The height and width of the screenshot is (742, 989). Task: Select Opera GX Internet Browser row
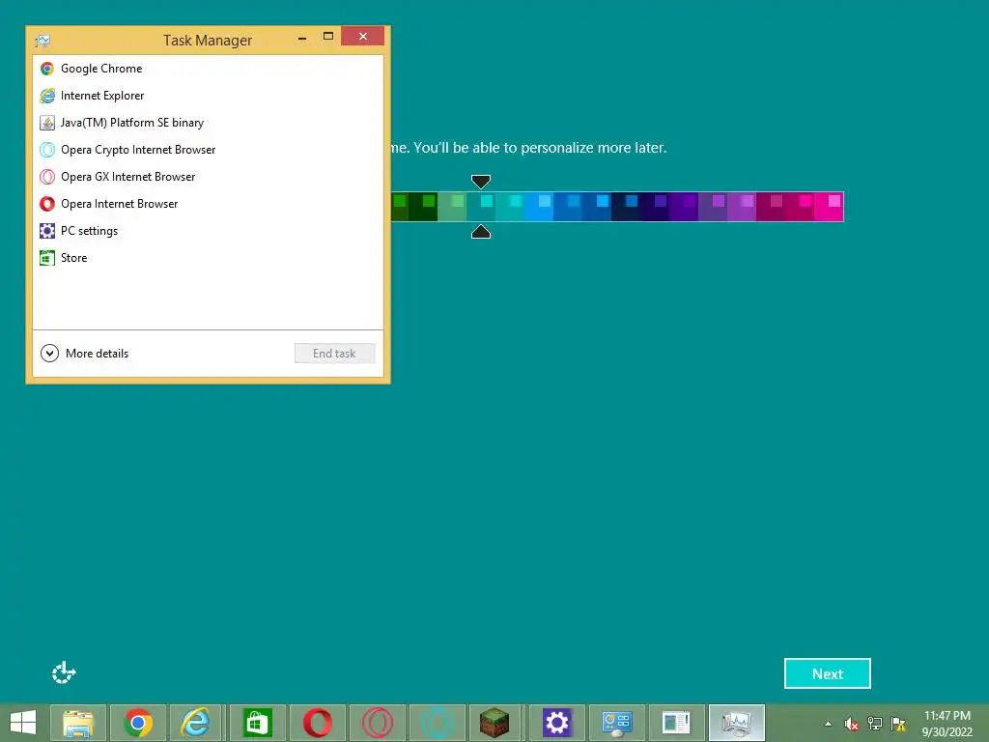click(x=209, y=177)
